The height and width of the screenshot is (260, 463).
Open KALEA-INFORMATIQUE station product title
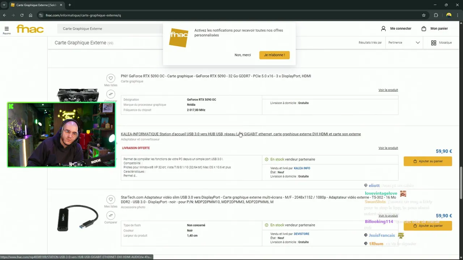(x=241, y=134)
